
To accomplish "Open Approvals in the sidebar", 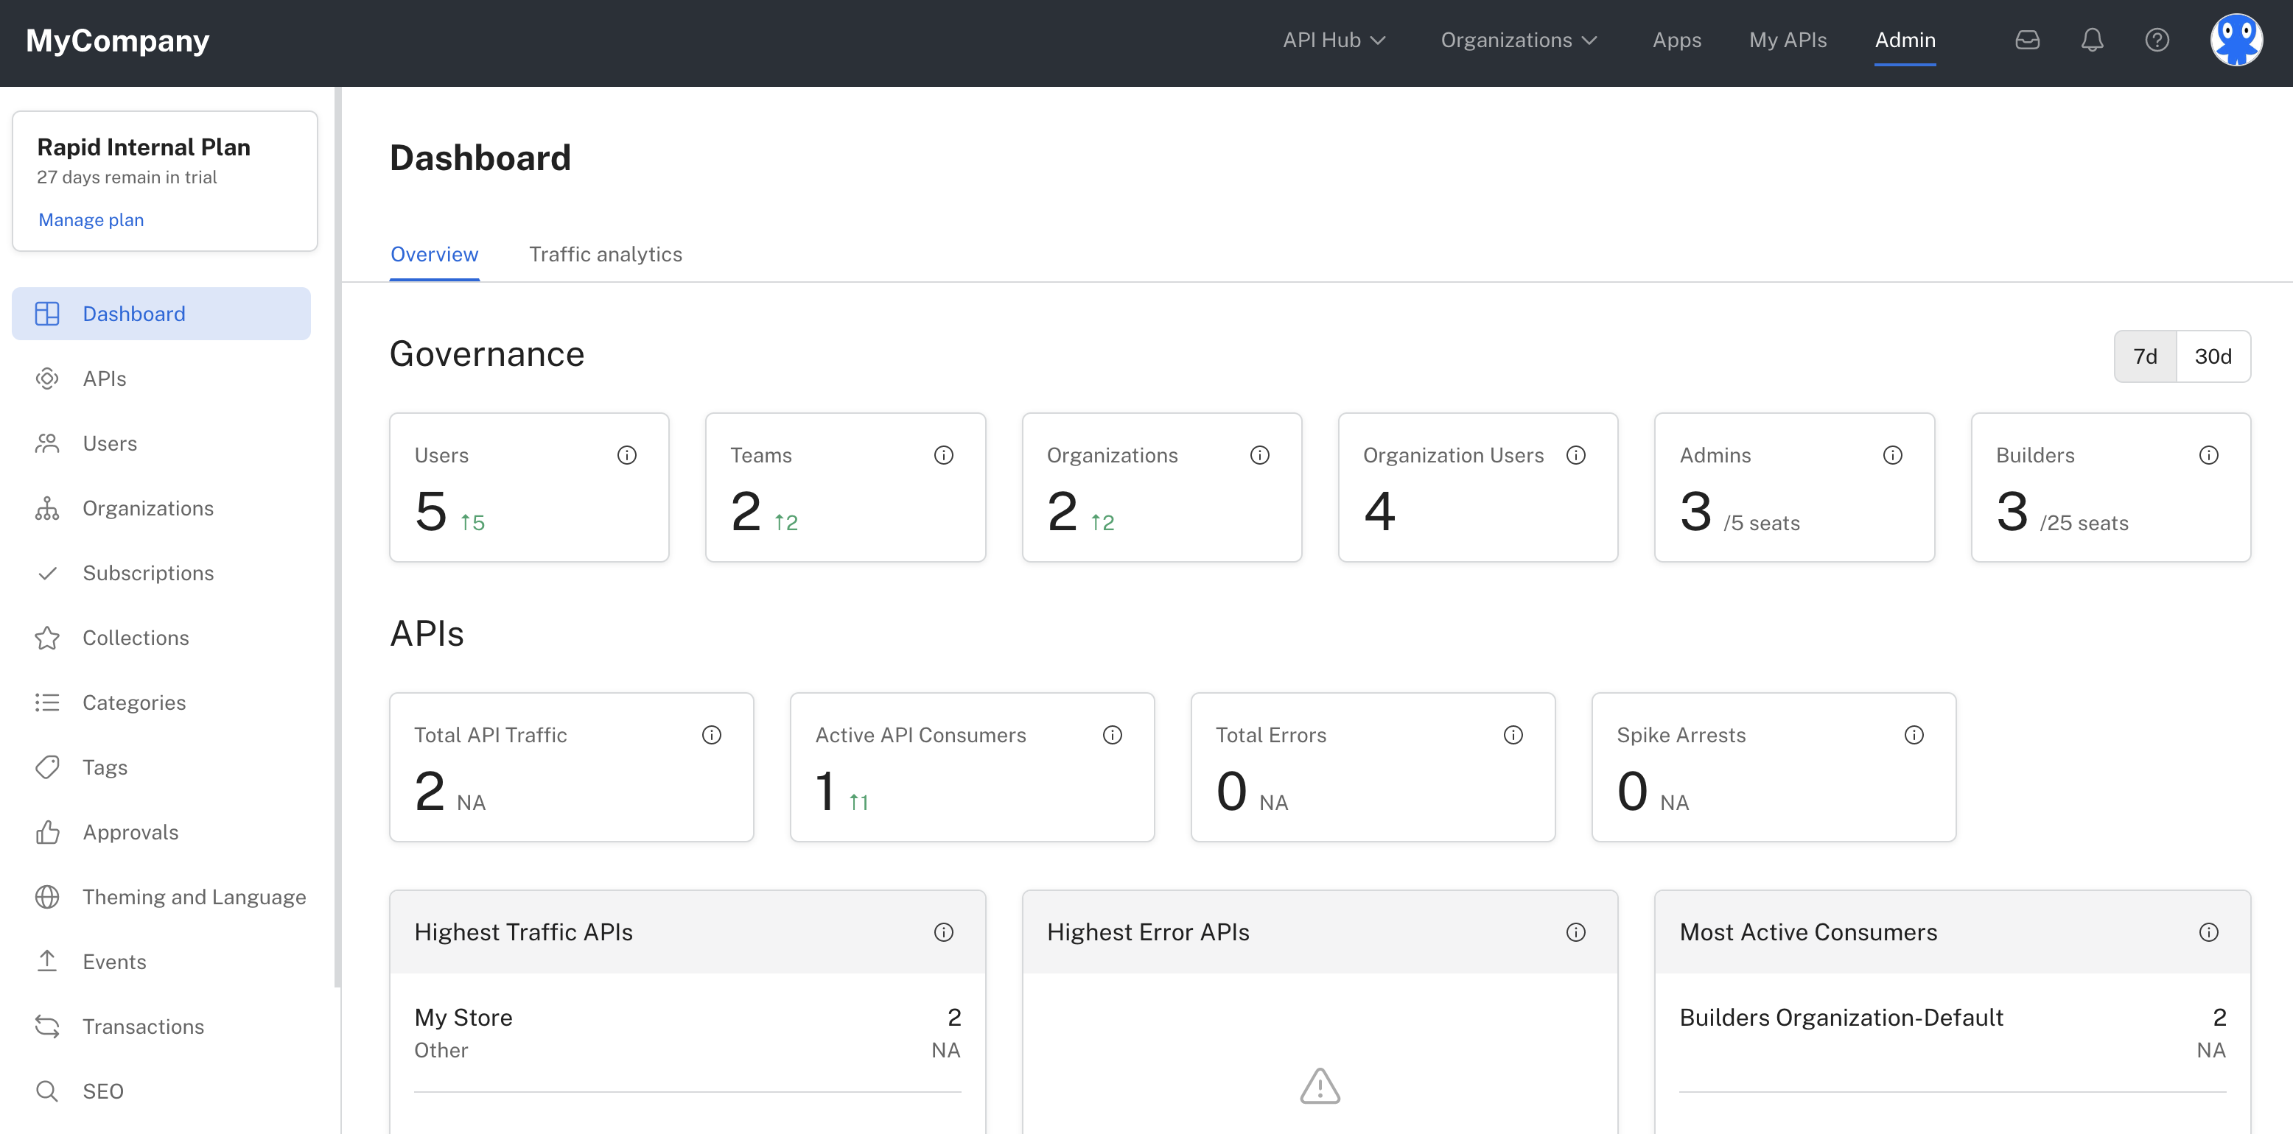I will pyautogui.click(x=130, y=833).
